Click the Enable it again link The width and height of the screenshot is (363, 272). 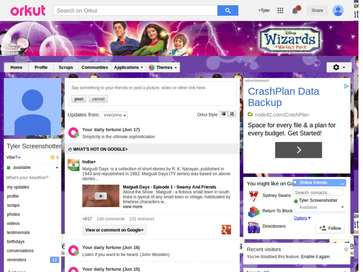point(315,256)
